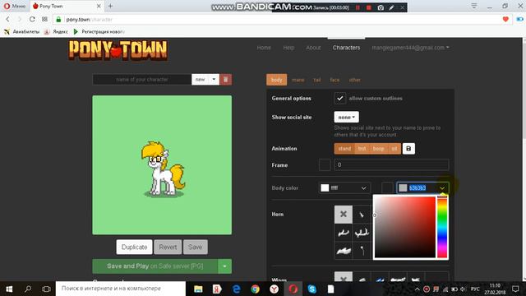Open the About page link
The height and width of the screenshot is (296, 526).
pyautogui.click(x=313, y=48)
